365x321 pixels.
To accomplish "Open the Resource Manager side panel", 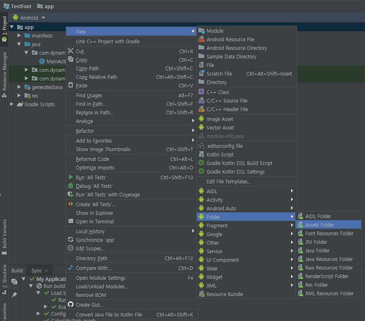I will coord(4,74).
